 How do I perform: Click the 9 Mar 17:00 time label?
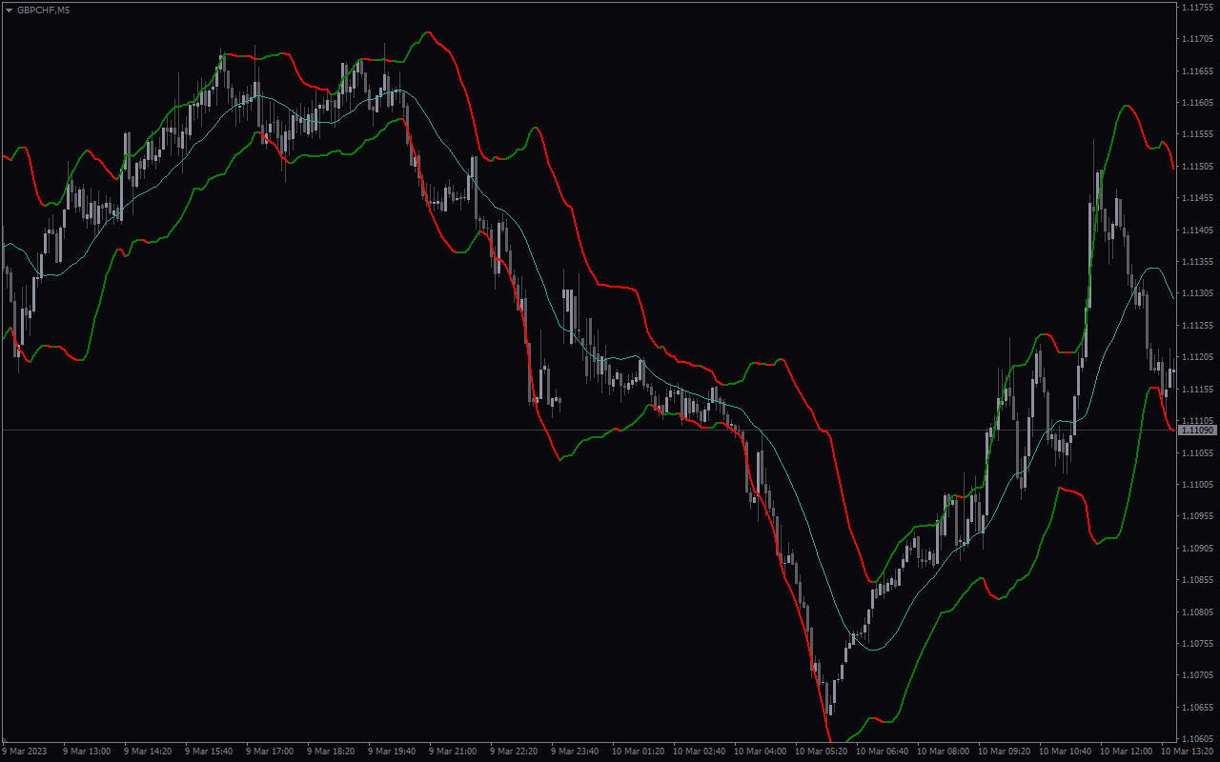click(x=270, y=752)
